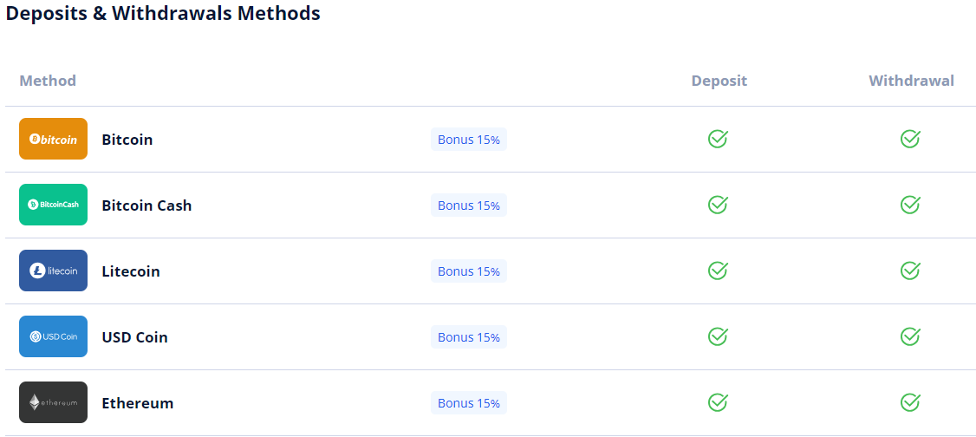Viewport: 976px width, 437px height.
Task: Click the Litecoin Bonus 15% badge
Action: [x=469, y=271]
